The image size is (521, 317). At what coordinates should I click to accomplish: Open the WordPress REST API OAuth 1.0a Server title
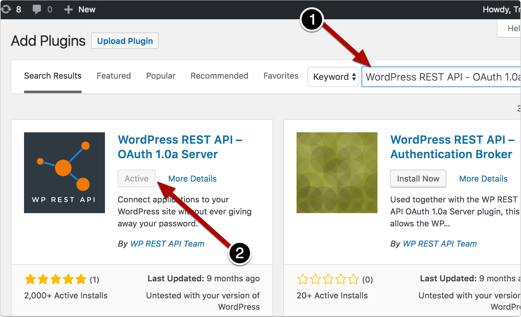click(180, 147)
